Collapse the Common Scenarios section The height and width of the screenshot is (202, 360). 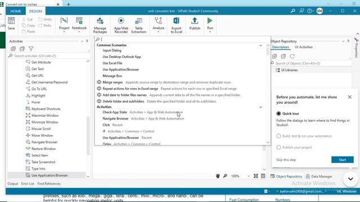260,45
